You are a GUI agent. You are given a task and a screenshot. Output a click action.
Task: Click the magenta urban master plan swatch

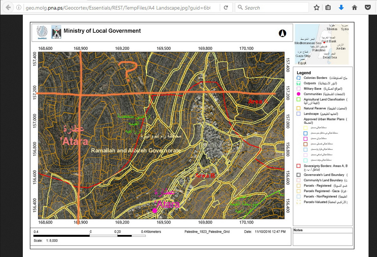[305, 139]
